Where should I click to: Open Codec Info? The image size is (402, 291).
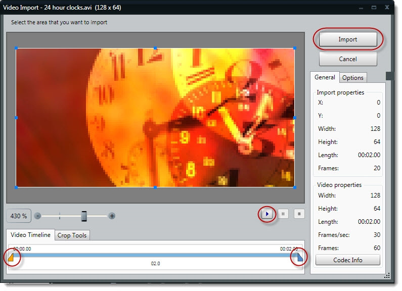click(x=347, y=260)
